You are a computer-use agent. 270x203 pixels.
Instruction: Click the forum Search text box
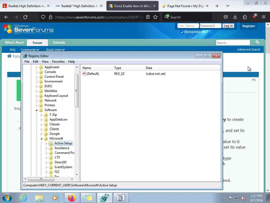coord(233,43)
